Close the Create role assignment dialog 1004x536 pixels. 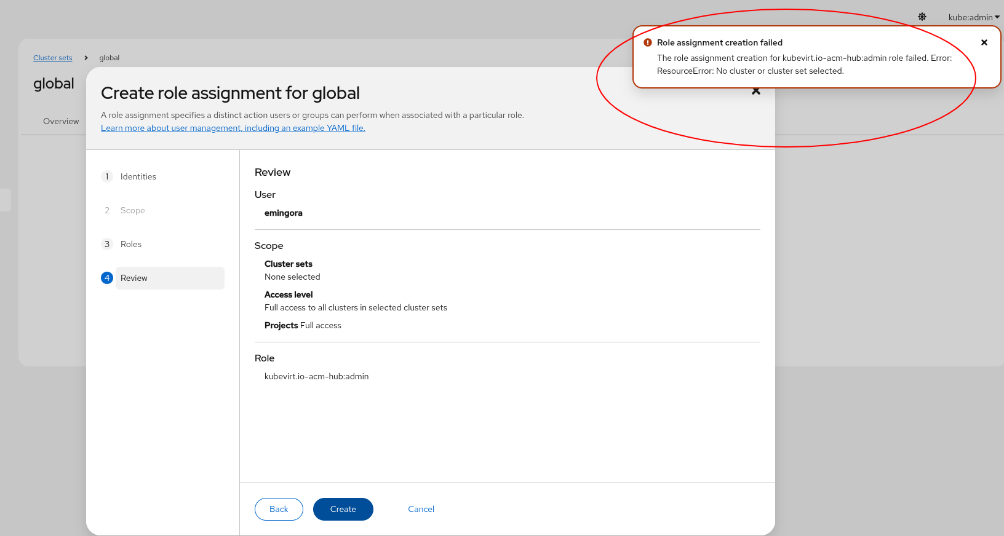pos(756,92)
